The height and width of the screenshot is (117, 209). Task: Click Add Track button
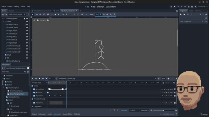pyautogui.click(x=37, y=83)
